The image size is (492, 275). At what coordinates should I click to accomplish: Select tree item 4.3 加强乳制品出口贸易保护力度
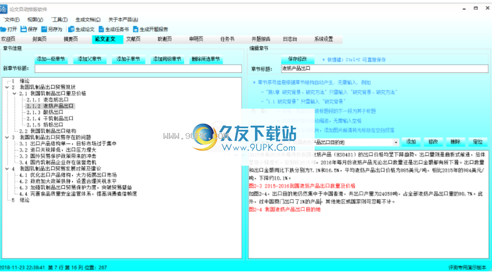pyautogui.click(x=75, y=188)
